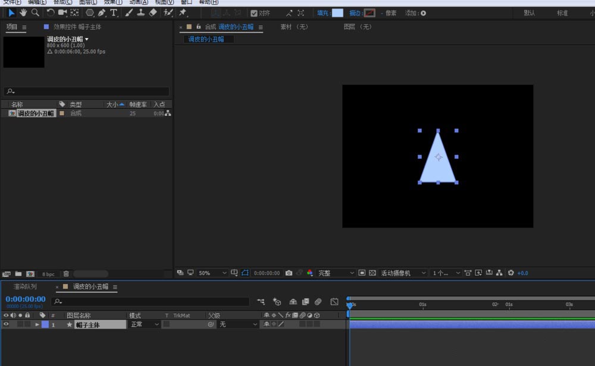Click the 填充 fill color swatch
Image resolution: width=595 pixels, height=366 pixels.
tap(337, 13)
